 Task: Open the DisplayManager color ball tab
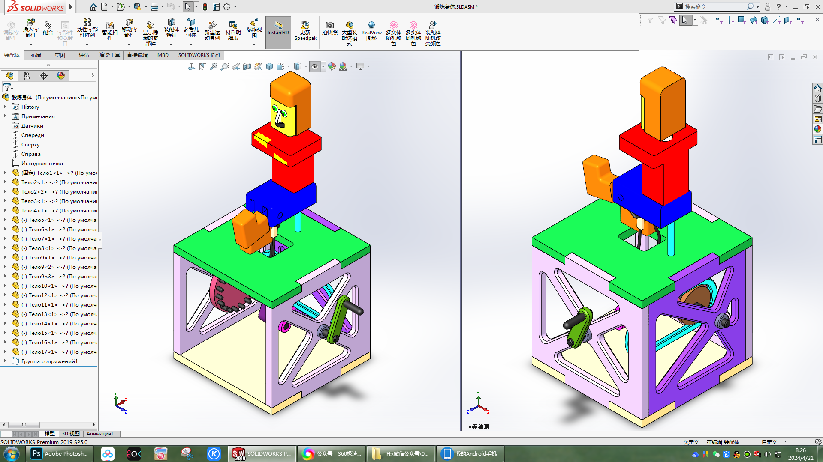(61, 76)
